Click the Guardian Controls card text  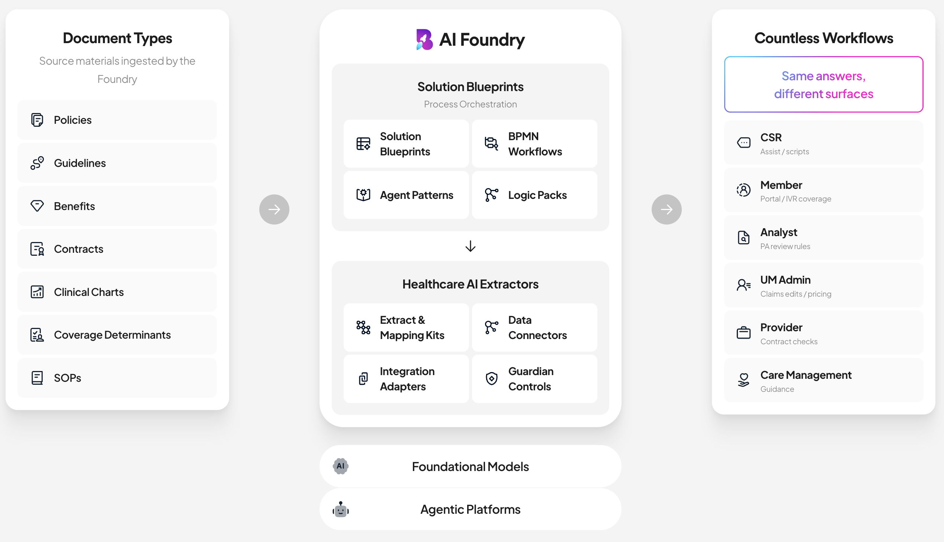click(x=531, y=378)
